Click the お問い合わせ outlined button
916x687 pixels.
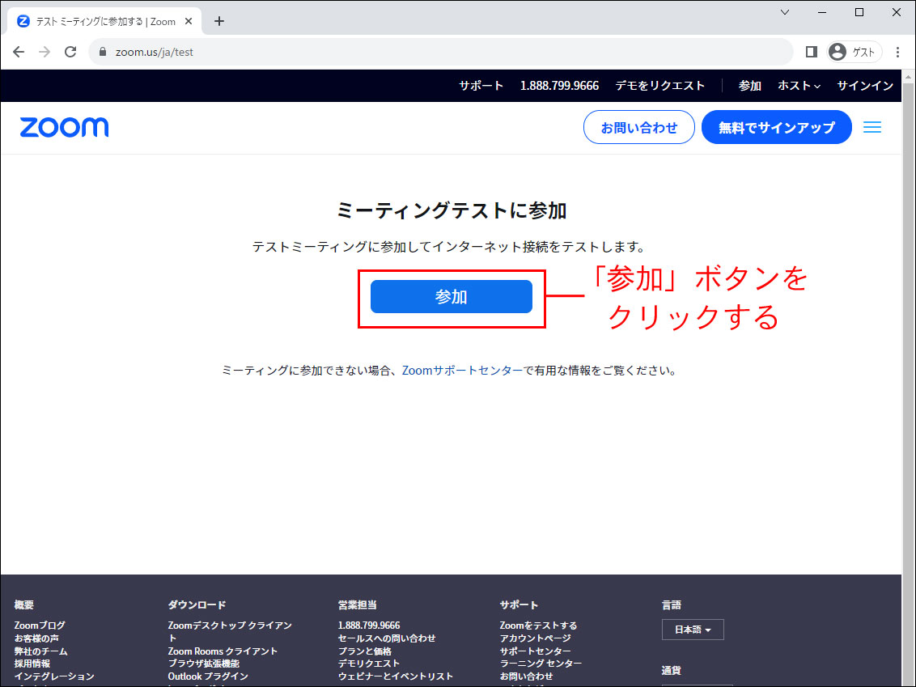pos(639,127)
